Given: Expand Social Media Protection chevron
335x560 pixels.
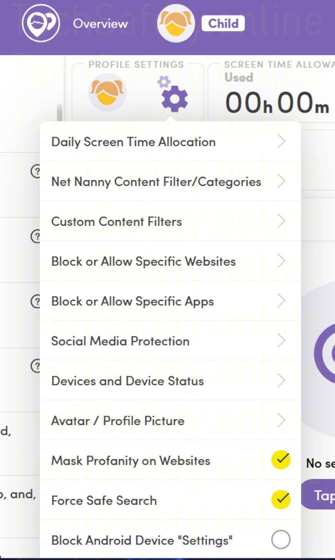Looking at the screenshot, I should pos(281,341).
